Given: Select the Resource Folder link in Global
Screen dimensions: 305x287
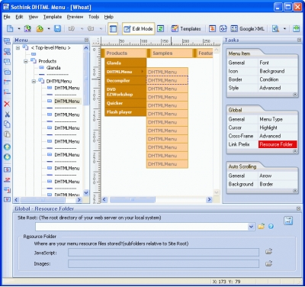Looking at the screenshot, I should (x=276, y=144).
